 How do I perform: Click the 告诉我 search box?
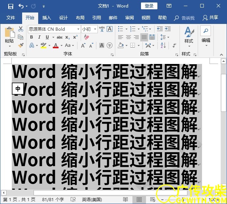point(184,18)
